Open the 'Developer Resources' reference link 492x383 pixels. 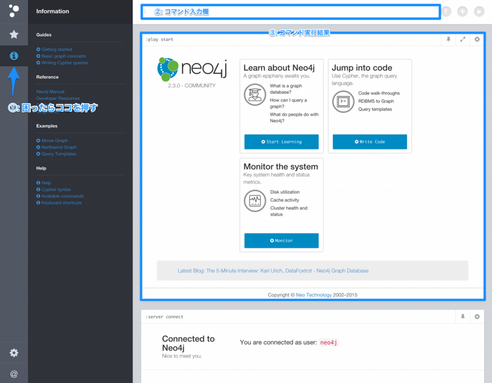coord(58,98)
